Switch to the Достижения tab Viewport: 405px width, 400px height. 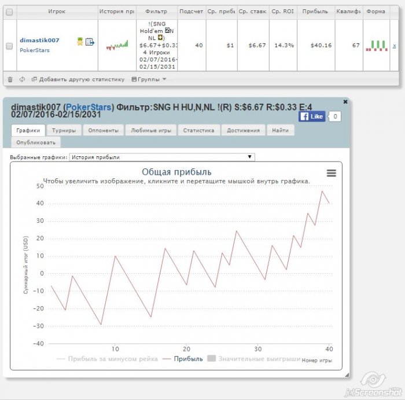pos(244,130)
